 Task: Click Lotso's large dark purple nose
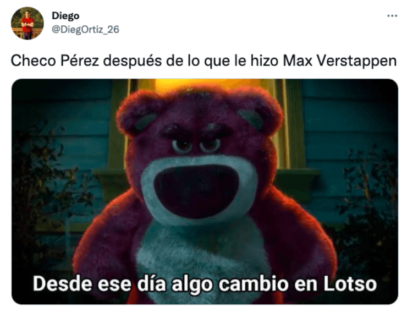(196, 191)
